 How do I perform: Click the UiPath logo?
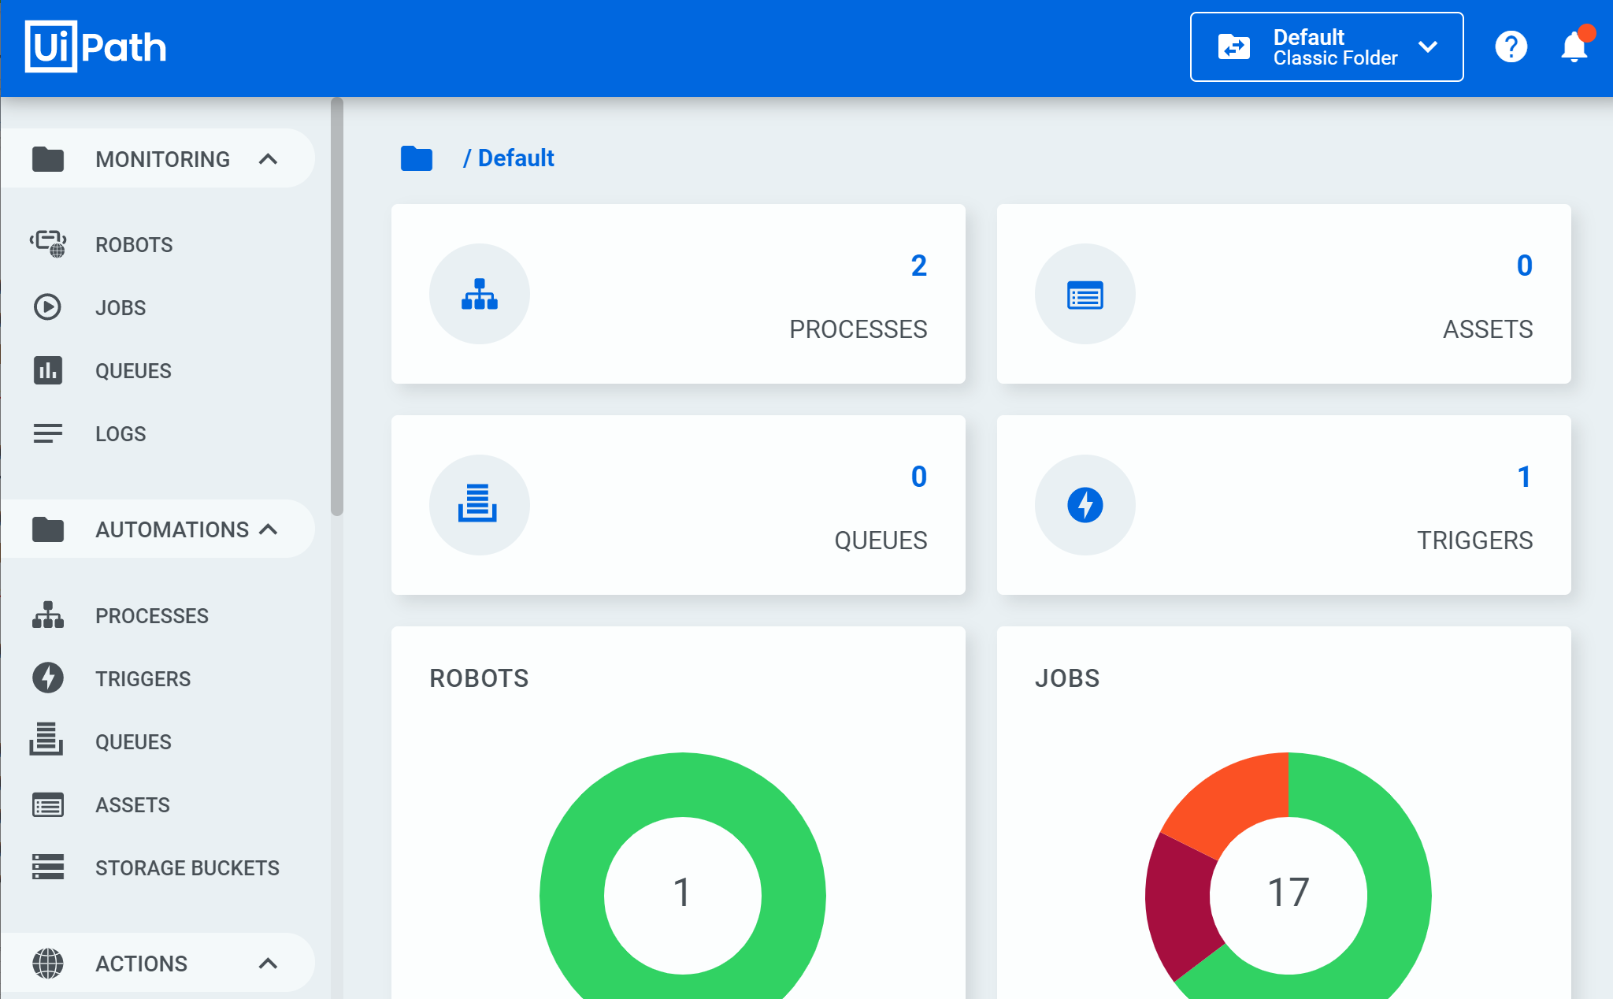point(96,47)
